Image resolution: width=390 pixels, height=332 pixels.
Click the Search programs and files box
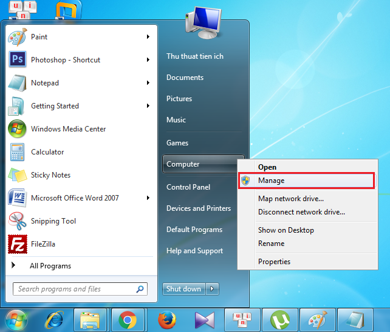pos(76,289)
